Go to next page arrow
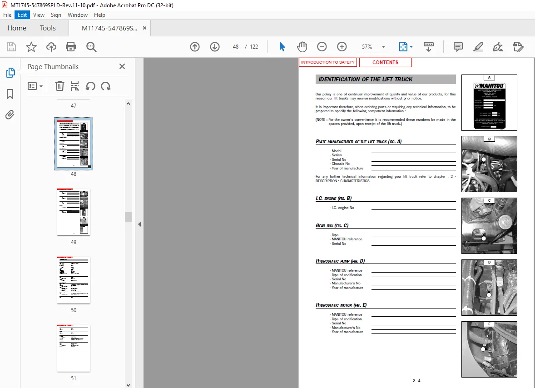This screenshot has width=535, height=388. pyautogui.click(x=215, y=47)
